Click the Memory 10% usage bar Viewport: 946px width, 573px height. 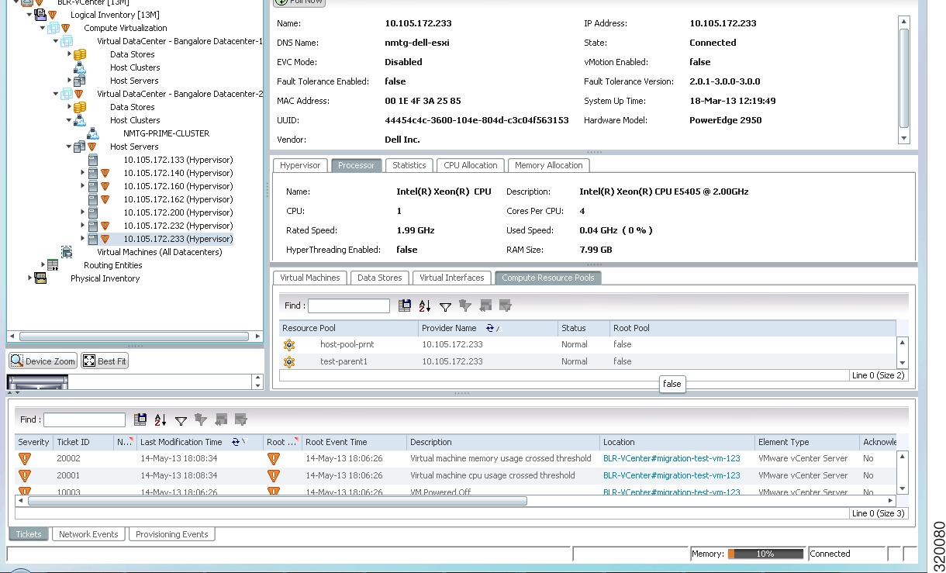tap(765, 554)
